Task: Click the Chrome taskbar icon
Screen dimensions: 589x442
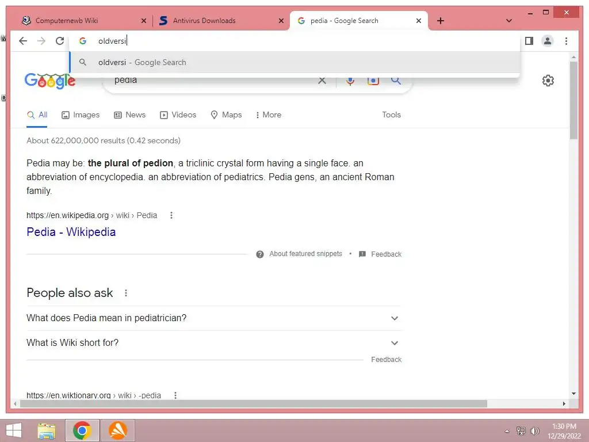Action: 82,430
